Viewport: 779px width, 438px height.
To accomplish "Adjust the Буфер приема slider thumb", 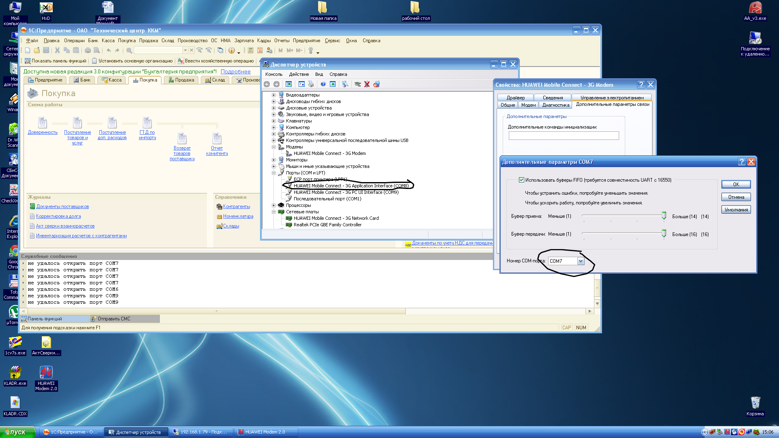I will (x=664, y=216).
